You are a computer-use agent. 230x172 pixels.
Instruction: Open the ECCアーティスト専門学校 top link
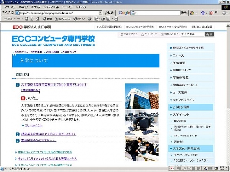[x=173, y=27]
